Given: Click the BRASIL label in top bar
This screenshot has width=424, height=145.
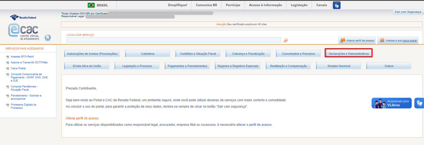Looking at the screenshot, I should coord(102,5).
